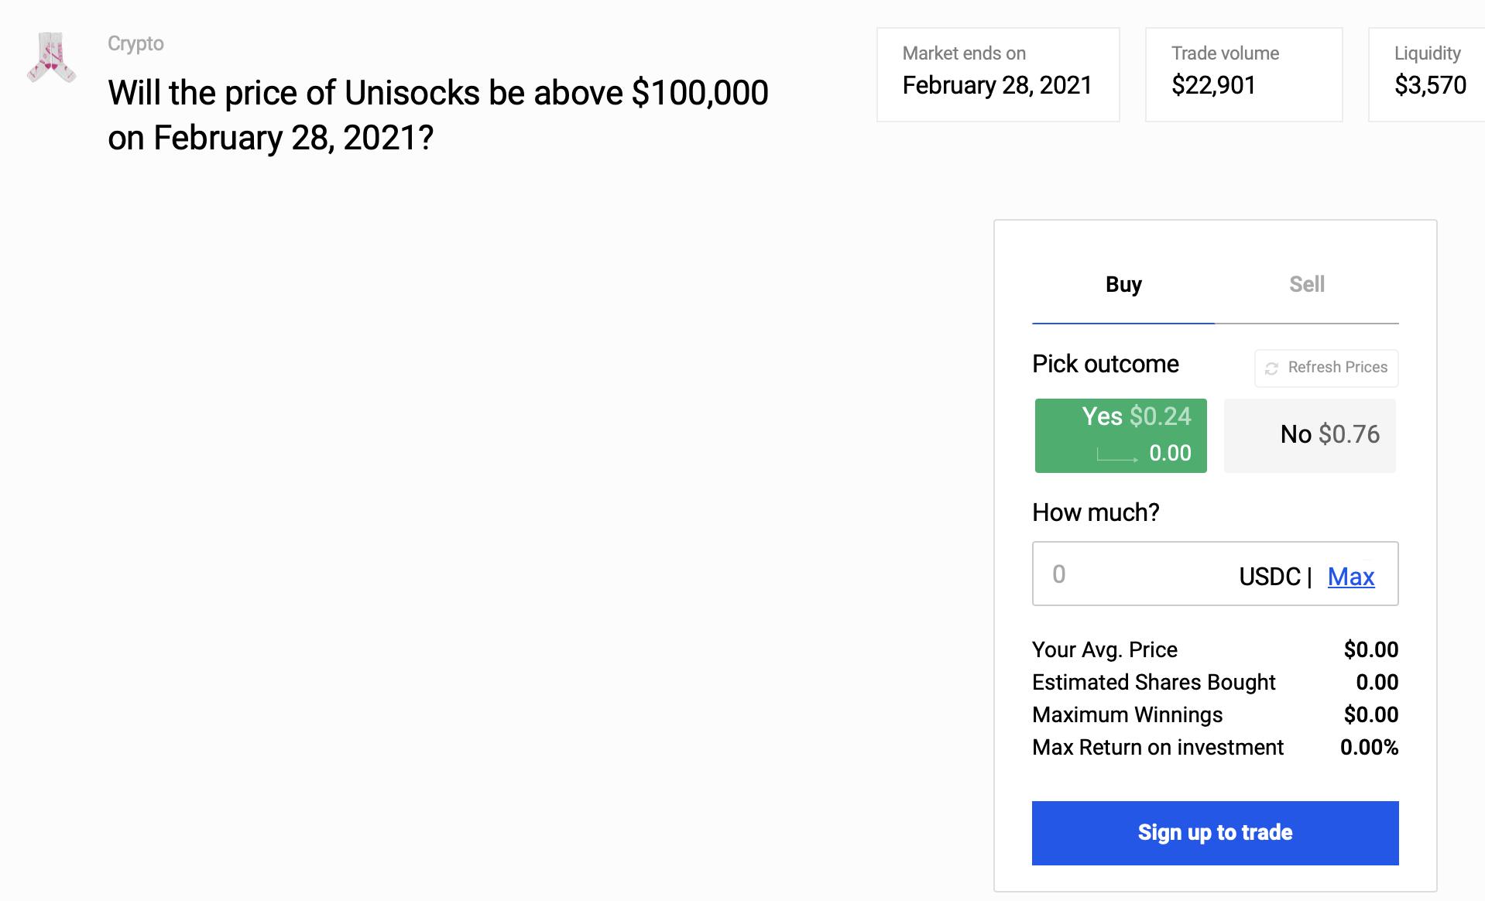
Task: Click the Estimated Shares Bought row
Action: [x=1214, y=682]
